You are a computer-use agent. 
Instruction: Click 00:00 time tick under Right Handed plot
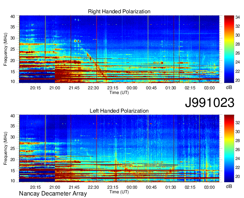132,88
